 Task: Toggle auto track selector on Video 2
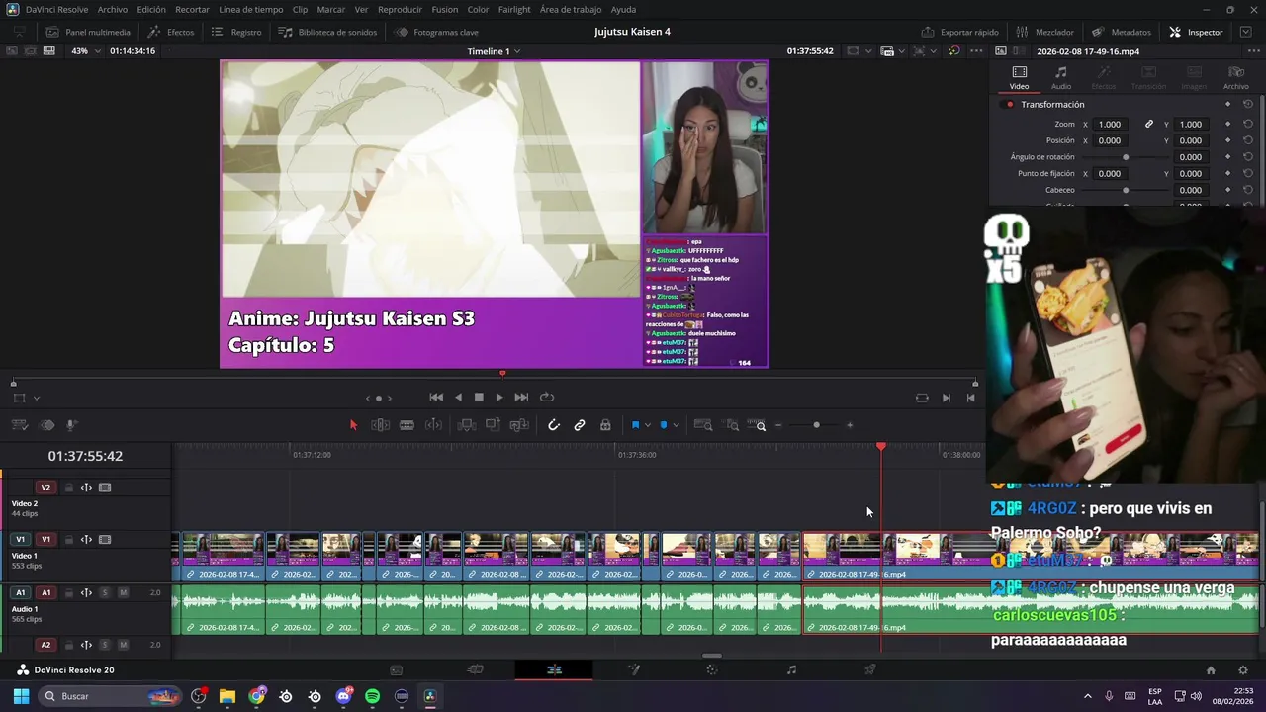click(86, 488)
